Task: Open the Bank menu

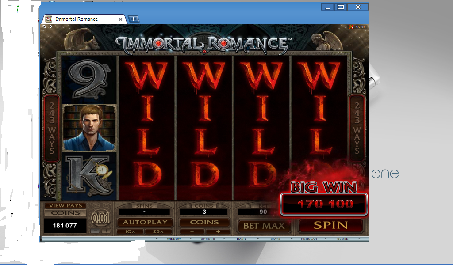Action: pos(241,239)
